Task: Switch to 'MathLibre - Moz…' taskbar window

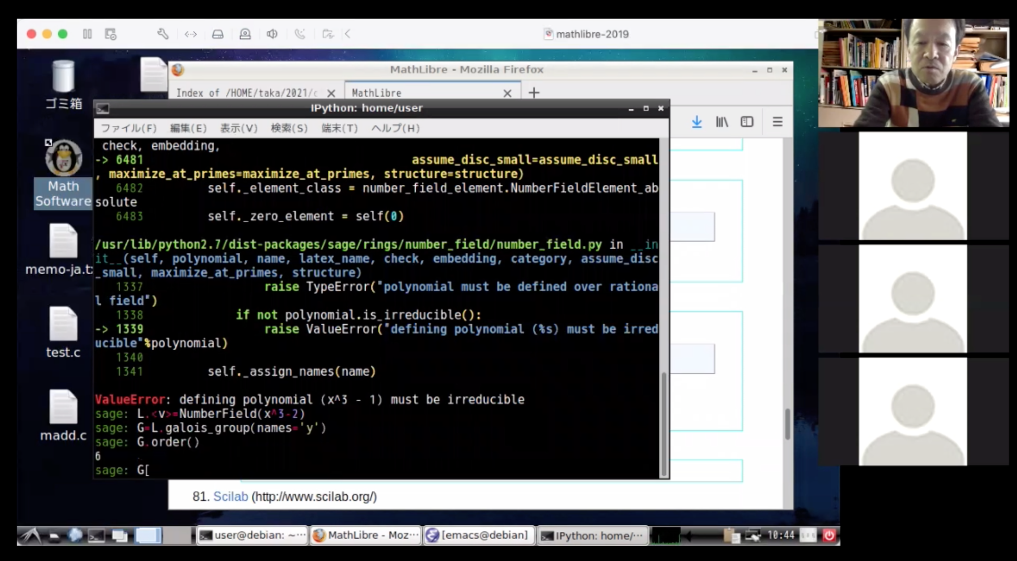Action: coord(366,535)
